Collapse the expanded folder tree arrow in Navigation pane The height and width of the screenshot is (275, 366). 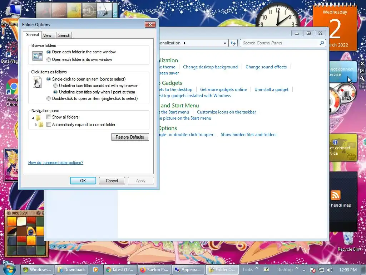(33, 118)
